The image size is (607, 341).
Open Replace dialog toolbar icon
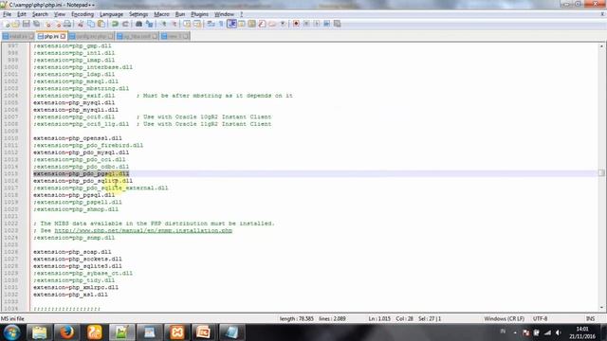point(149,24)
